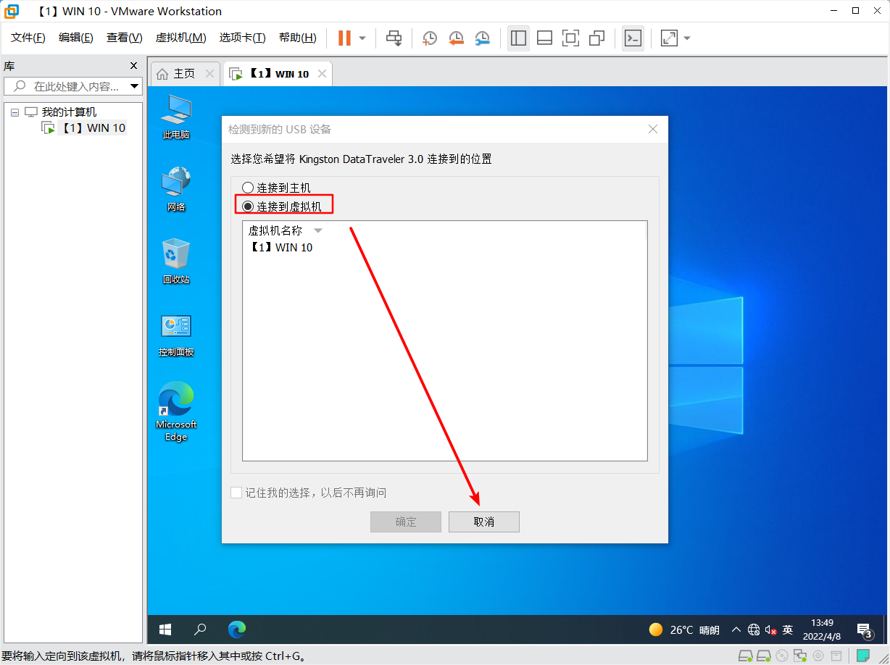Select the 连接到主机 radio button
Image resolution: width=890 pixels, height=665 pixels.
(248, 188)
